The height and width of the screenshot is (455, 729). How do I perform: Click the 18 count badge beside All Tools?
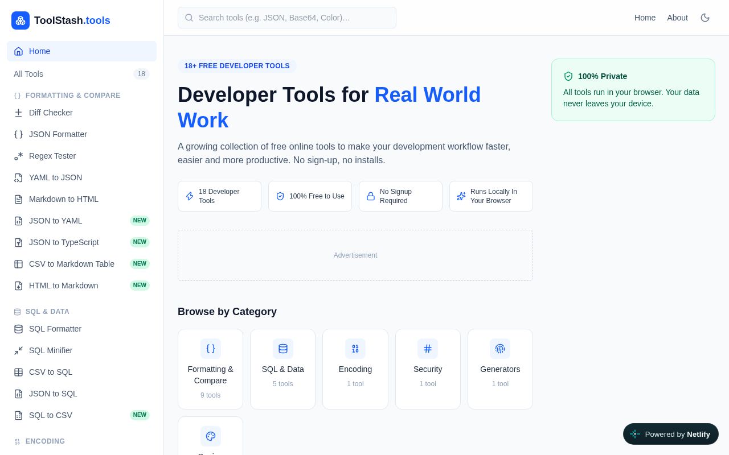[x=141, y=74]
